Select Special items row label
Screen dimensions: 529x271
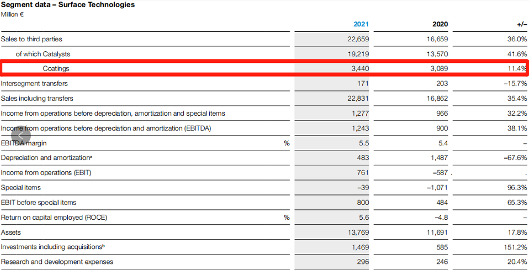click(x=20, y=188)
